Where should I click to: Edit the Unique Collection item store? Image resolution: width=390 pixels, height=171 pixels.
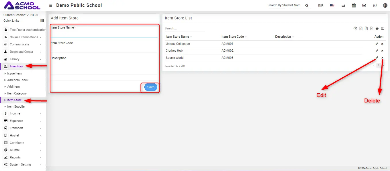[x=377, y=44]
